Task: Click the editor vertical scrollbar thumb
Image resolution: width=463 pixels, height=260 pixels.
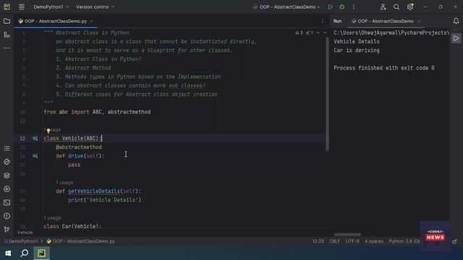Action: [327, 95]
